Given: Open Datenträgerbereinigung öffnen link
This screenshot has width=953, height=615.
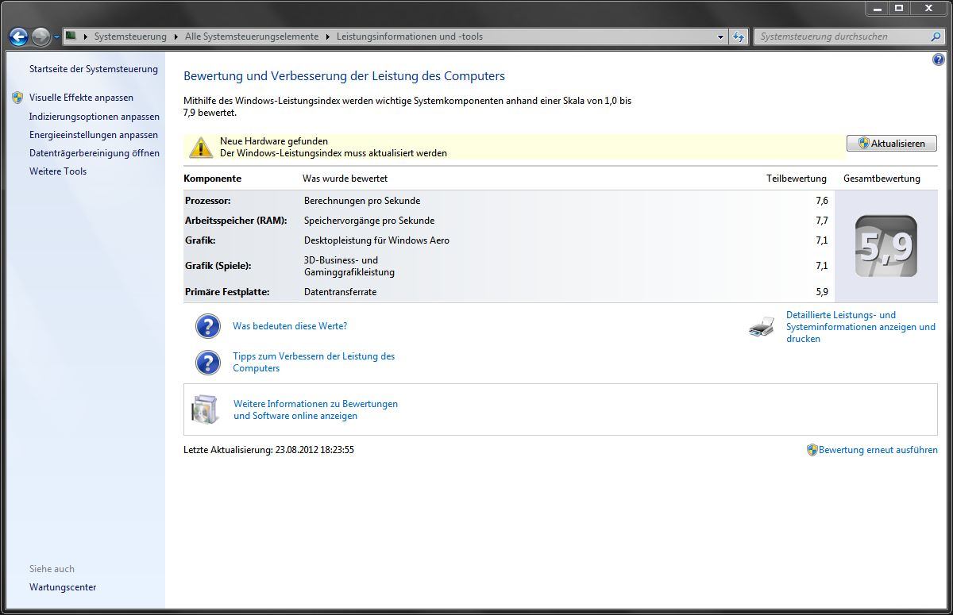Looking at the screenshot, I should click(95, 153).
